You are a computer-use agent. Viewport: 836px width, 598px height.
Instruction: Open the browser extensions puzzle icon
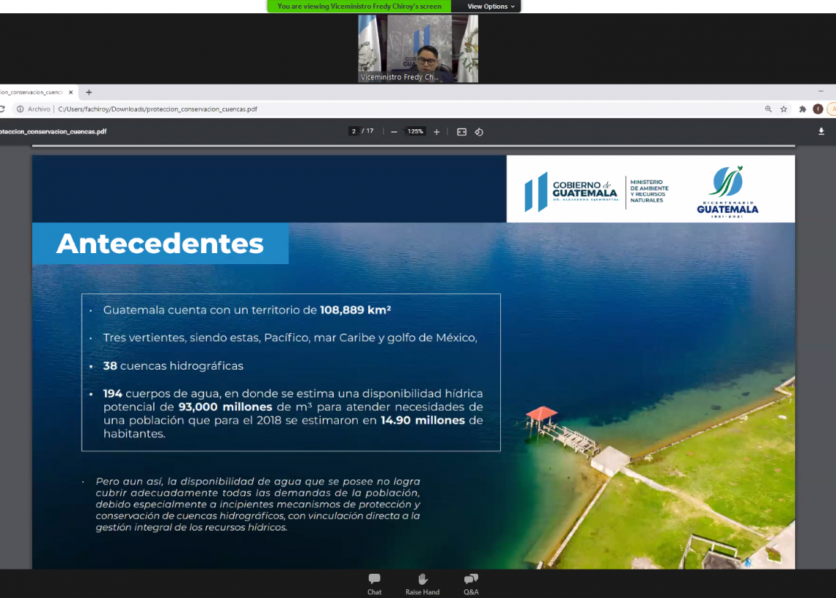[x=802, y=109]
